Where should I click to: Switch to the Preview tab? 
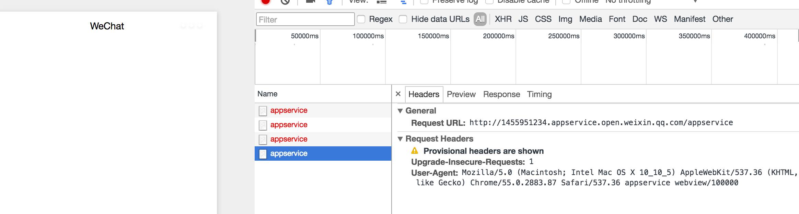pyautogui.click(x=461, y=94)
